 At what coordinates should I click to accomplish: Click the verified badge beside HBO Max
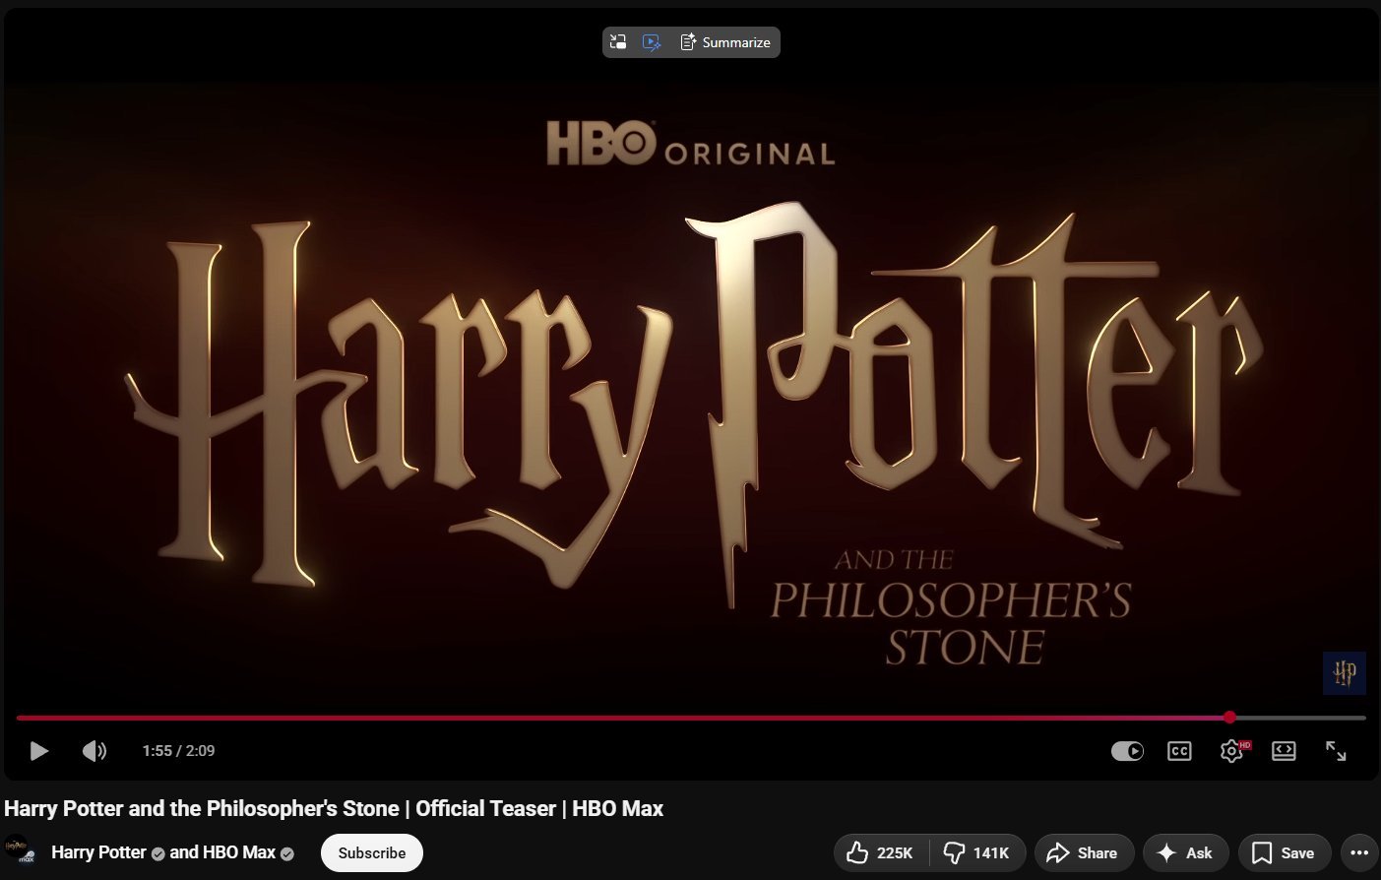287,854
